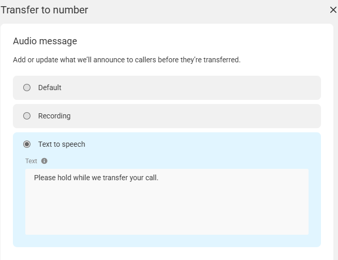Click the description about announcing to callers

tap(126, 60)
